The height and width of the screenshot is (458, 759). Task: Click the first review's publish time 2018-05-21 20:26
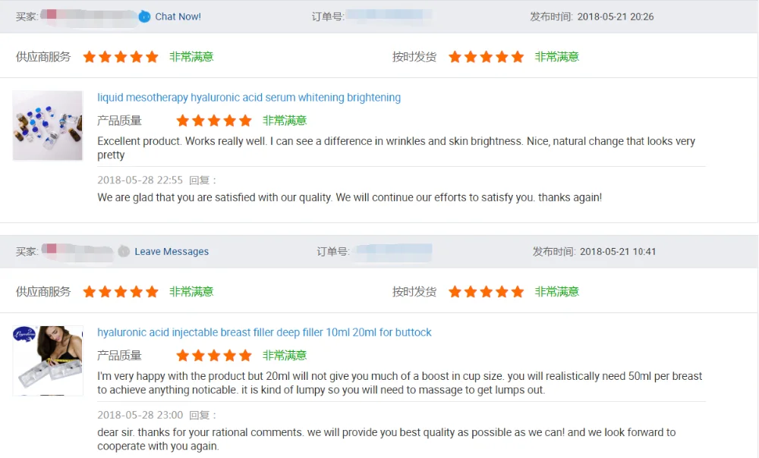tap(615, 17)
